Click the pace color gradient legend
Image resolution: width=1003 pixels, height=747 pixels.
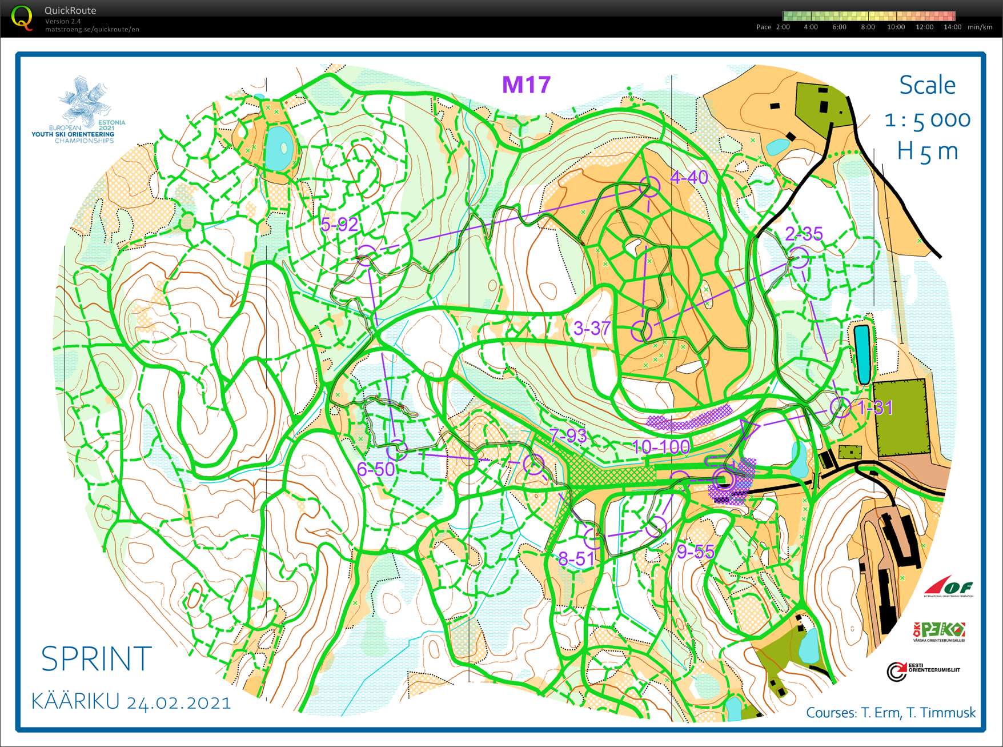point(869,16)
